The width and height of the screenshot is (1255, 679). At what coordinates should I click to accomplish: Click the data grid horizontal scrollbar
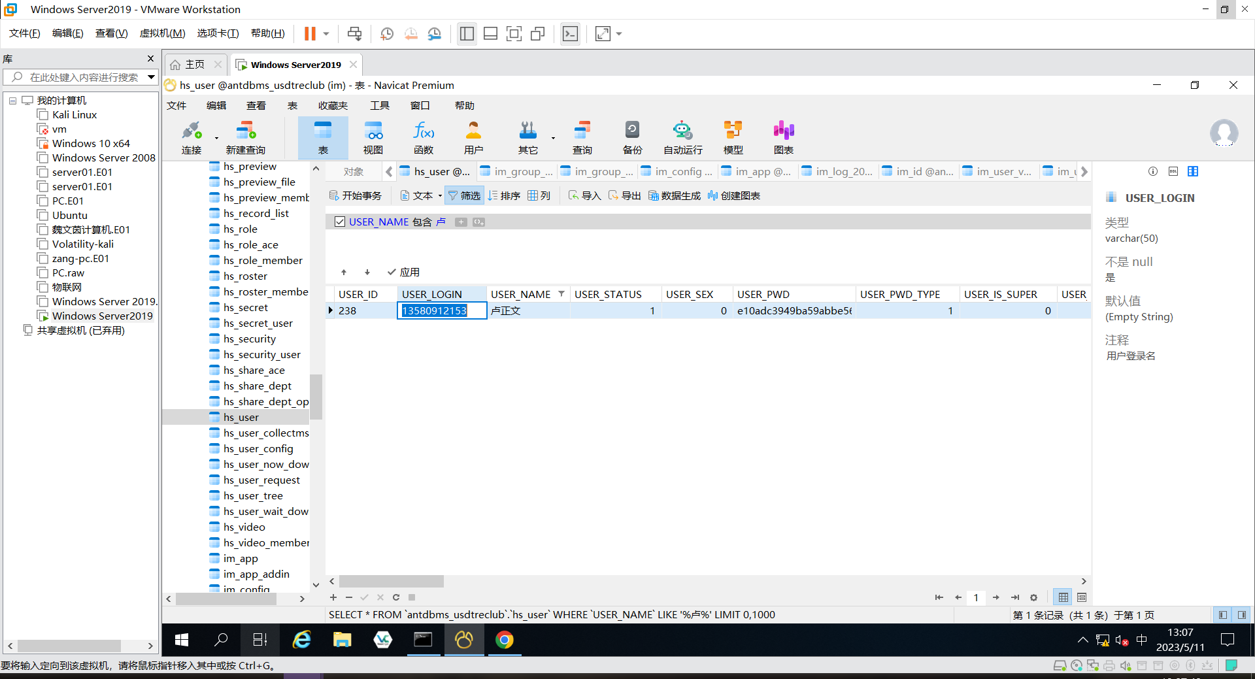pos(391,581)
